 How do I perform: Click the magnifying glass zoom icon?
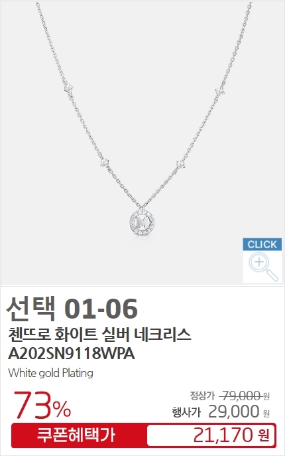263,266
